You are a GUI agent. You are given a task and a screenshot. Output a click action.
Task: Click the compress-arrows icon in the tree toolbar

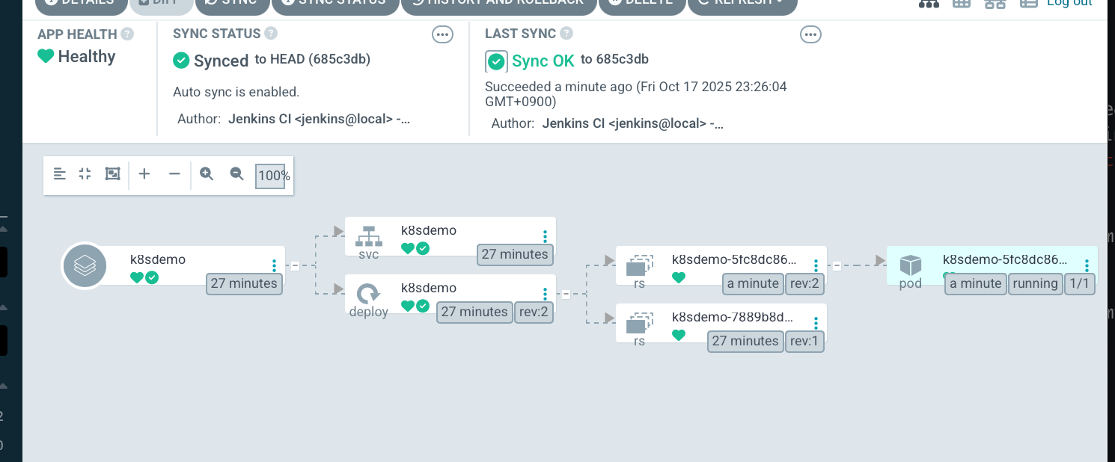click(x=85, y=174)
